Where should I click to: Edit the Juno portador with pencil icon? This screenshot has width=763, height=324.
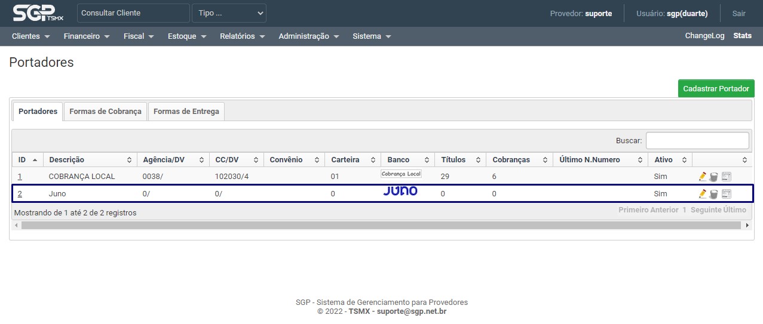(x=703, y=194)
